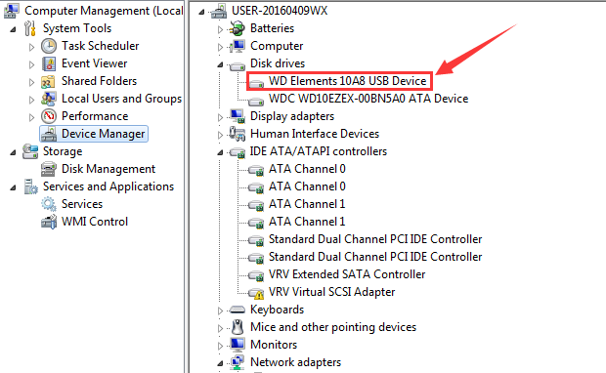
Task: Click the Storage icon
Action: [x=30, y=151]
